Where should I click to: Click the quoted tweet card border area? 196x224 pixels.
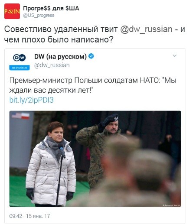95,136
